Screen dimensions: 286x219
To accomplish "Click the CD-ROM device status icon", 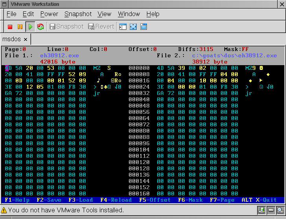I will click(280, 210).
